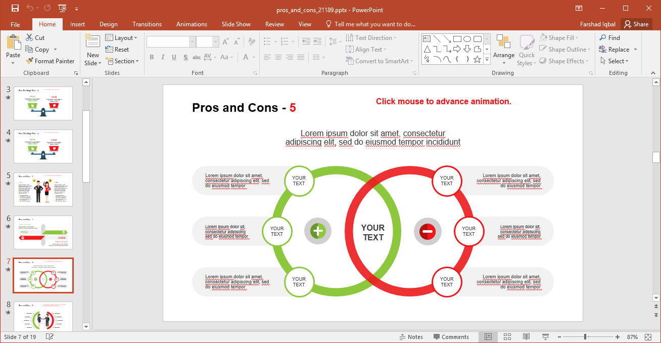Toggle the Notes pane
Screen dimensions: 661x343
click(411, 337)
